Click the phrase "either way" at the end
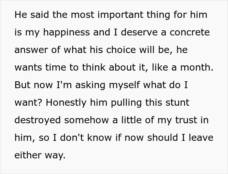Screen dimensions: 228x174 [40, 155]
